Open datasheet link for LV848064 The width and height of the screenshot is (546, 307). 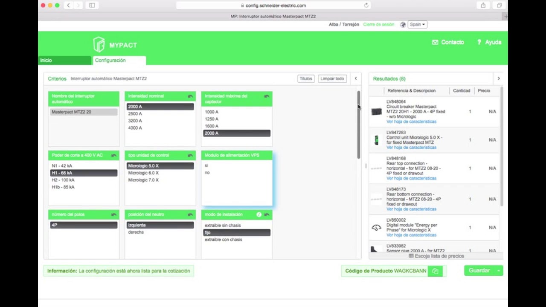pyautogui.click(x=411, y=122)
